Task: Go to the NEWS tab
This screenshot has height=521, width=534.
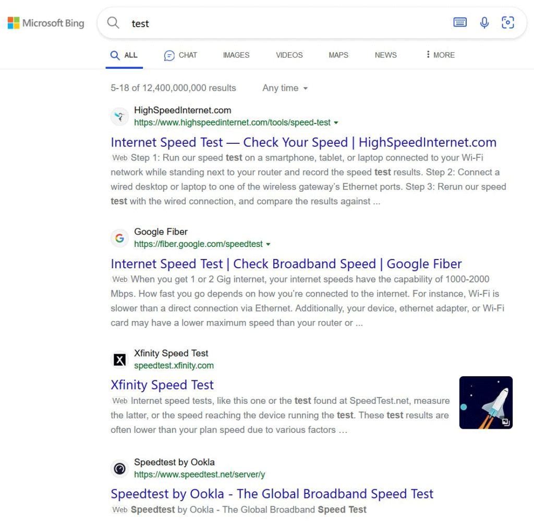Action: 385,55
